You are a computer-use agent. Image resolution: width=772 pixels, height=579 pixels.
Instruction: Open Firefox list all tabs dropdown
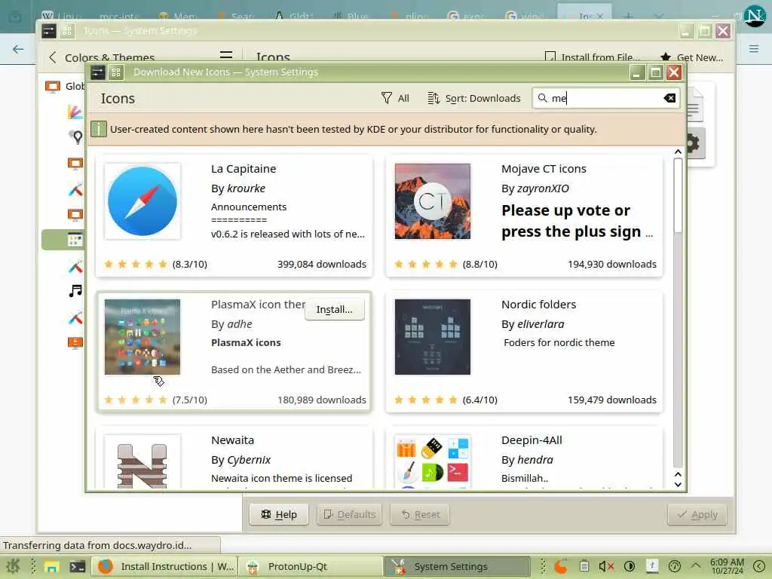coord(658,17)
